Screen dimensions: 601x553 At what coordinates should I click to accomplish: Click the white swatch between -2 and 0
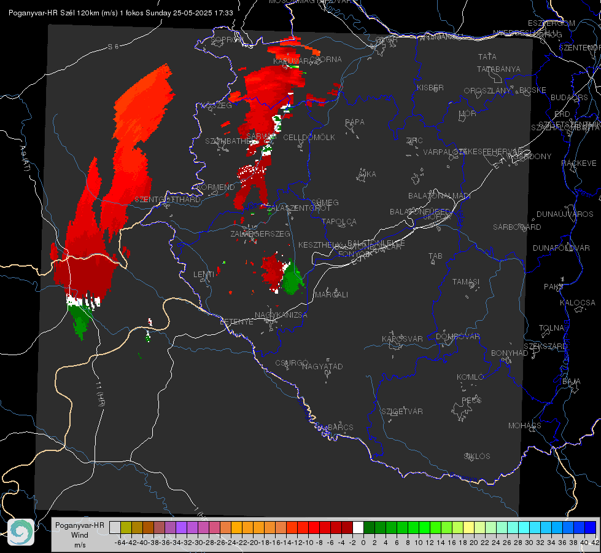tap(358, 527)
